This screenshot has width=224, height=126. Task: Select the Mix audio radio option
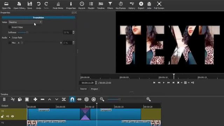(10, 43)
